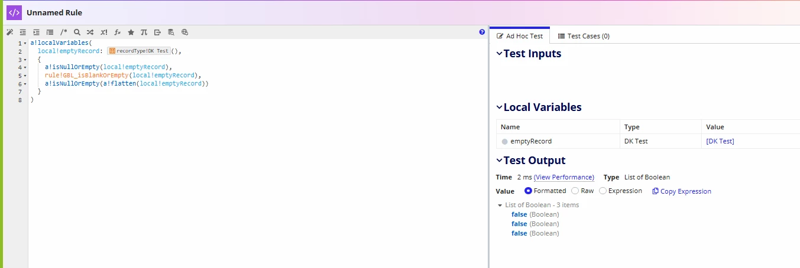Click the a!flatten code on line 6
800x268 pixels.
click(120, 84)
